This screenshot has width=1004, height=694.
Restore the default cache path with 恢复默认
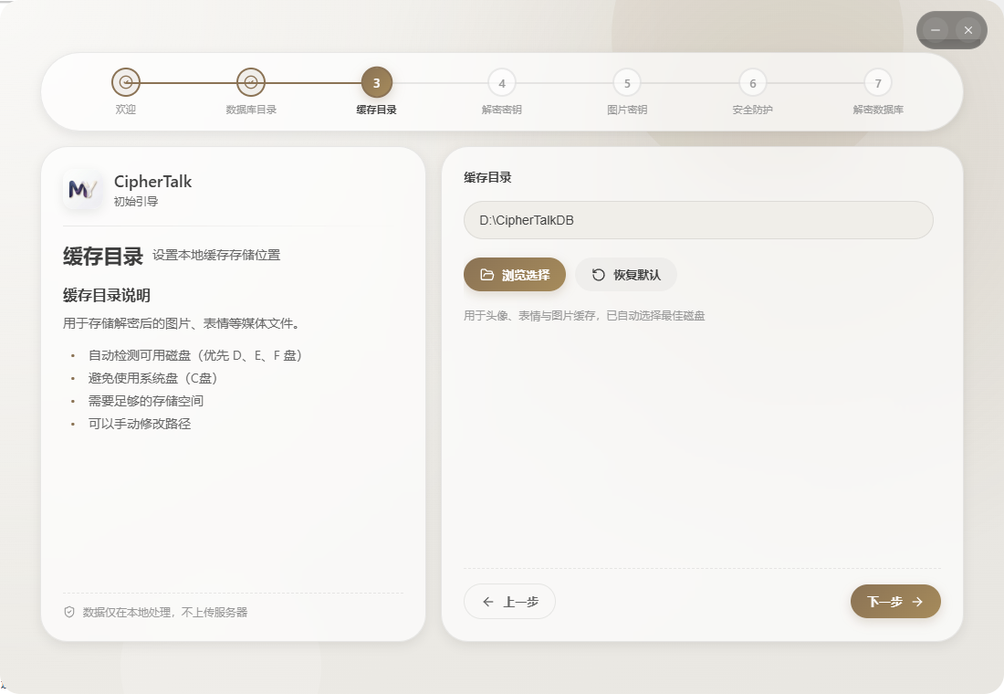pos(625,274)
